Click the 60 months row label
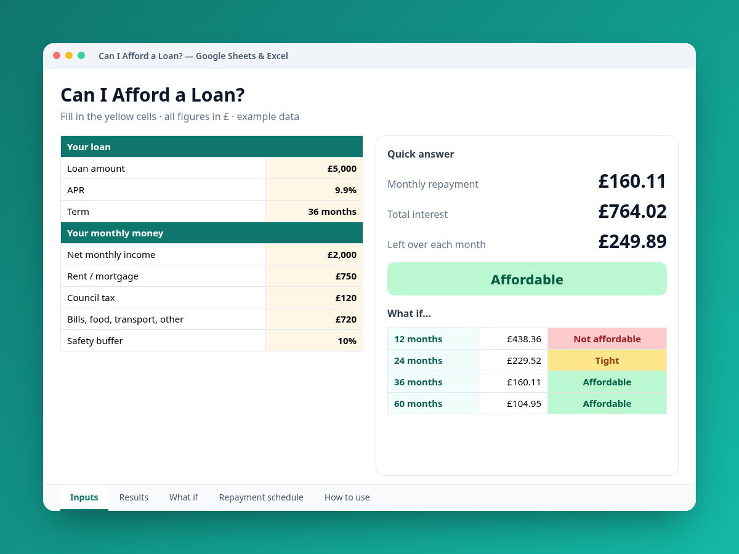 (x=433, y=403)
